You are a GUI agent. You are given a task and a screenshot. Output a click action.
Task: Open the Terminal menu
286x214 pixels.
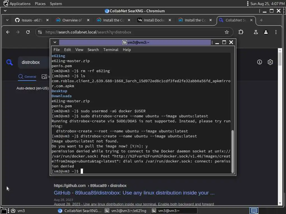point(111,50)
